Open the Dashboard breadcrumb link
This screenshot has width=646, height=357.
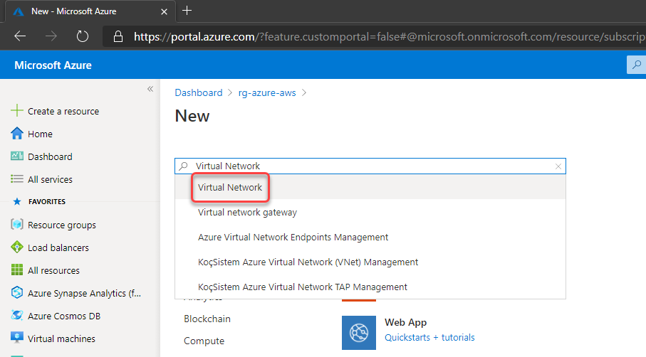point(199,92)
